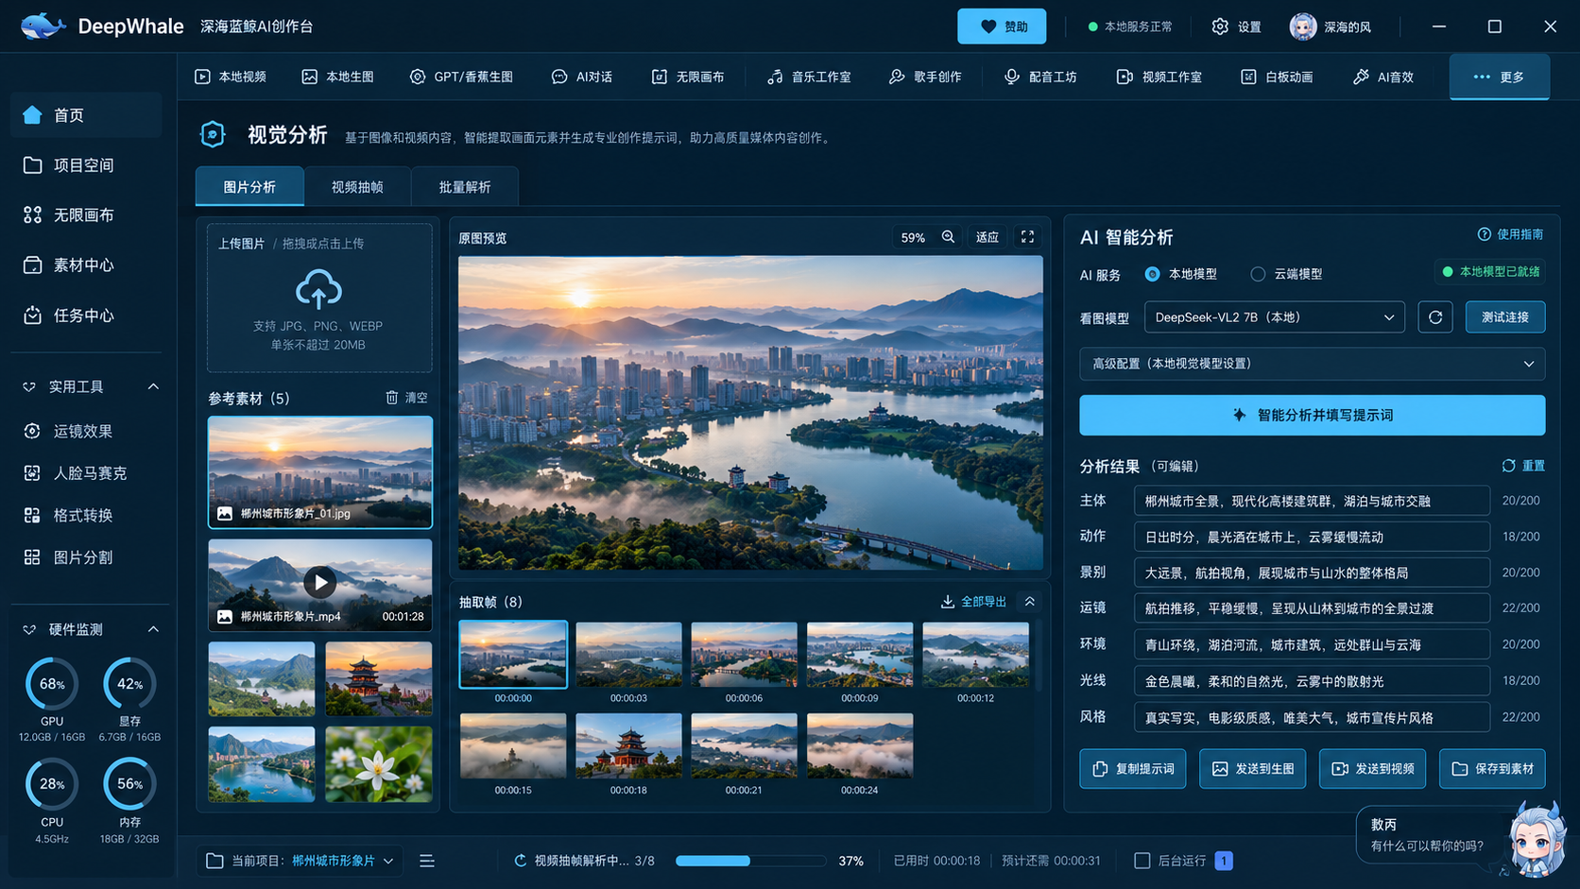This screenshot has height=889, width=1580.
Task: Click the 发送到生图 button
Action: (1252, 769)
